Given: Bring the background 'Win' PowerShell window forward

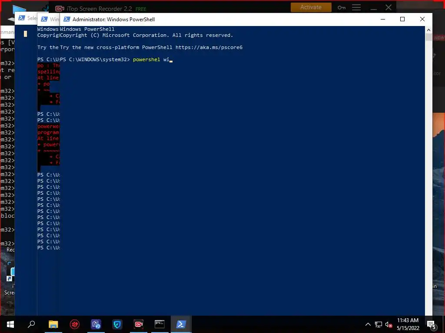Looking at the screenshot, I should tap(50, 19).
